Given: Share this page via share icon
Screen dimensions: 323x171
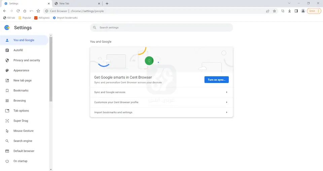Looking at the screenshot, I should [267, 11].
